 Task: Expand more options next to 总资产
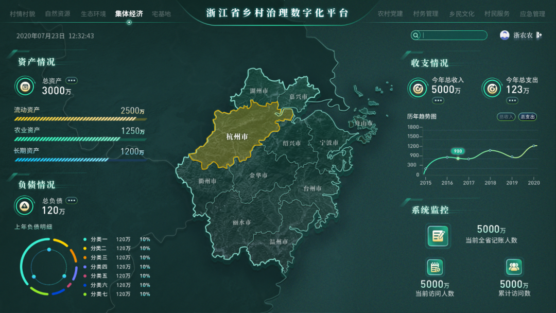tap(72, 80)
